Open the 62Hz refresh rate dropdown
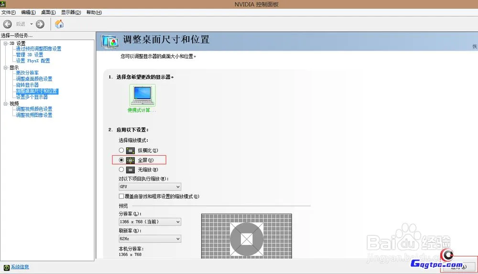The width and height of the screenshot is (478, 274). click(x=150, y=239)
